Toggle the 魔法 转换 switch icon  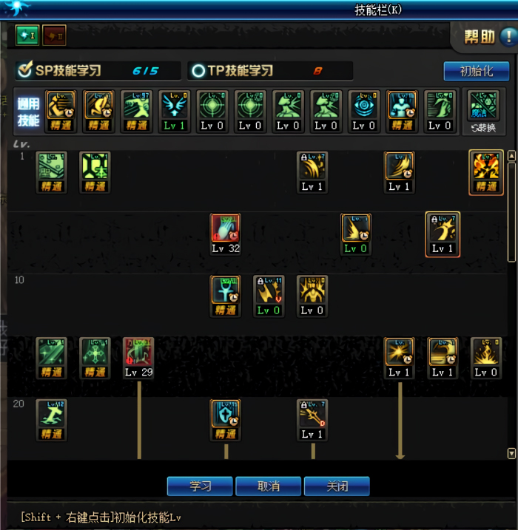click(483, 112)
